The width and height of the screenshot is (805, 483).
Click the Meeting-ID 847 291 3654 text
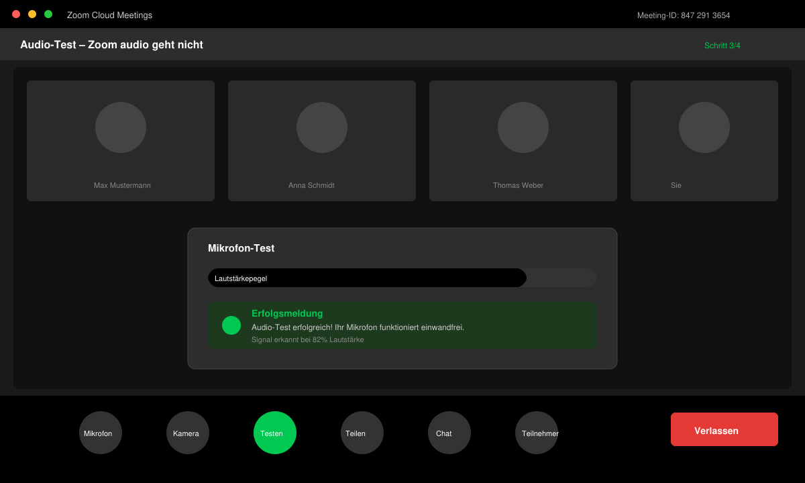coord(684,15)
